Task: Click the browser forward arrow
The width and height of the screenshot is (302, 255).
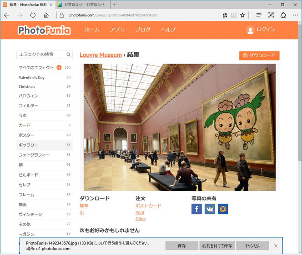Action: pos(20,15)
